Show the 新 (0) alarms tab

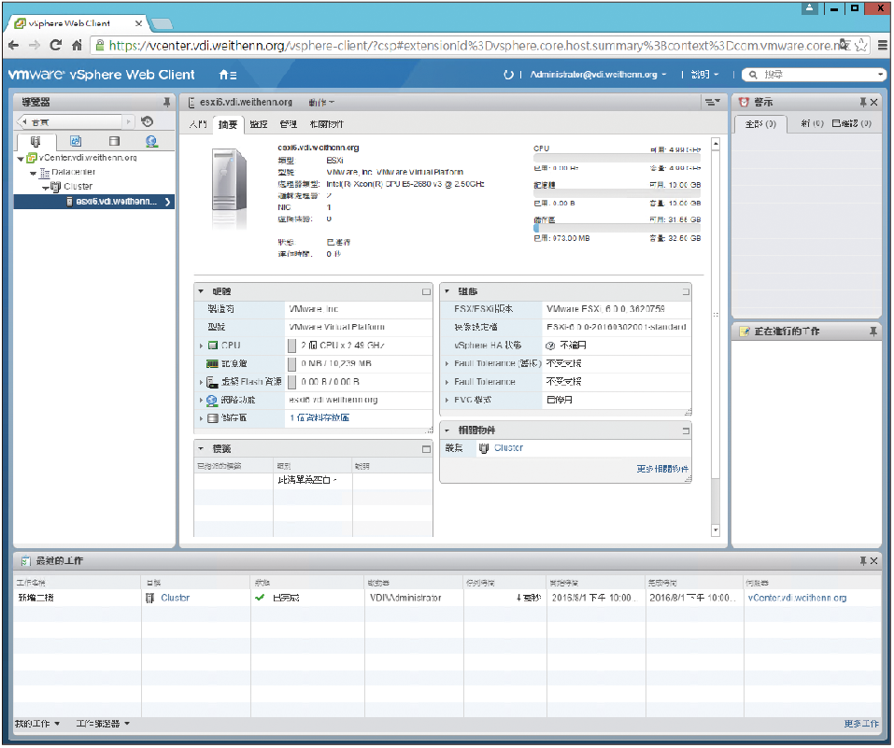point(812,123)
